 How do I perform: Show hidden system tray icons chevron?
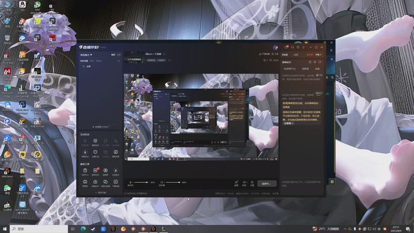345,229
